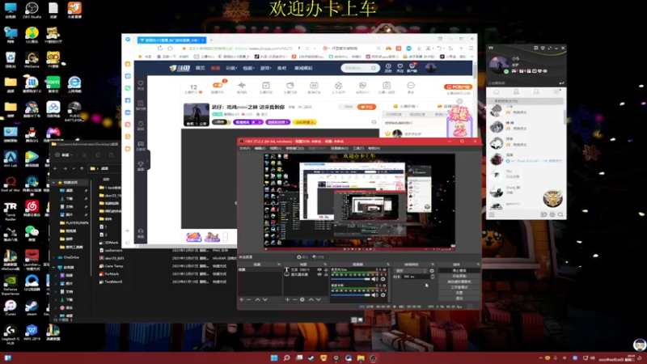647x364 pixels.
Task: Open OBS source properties gear icon
Action: tap(302, 299)
